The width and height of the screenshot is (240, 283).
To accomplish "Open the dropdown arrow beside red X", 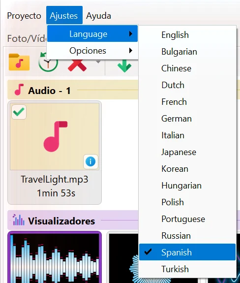I will 98,62.
